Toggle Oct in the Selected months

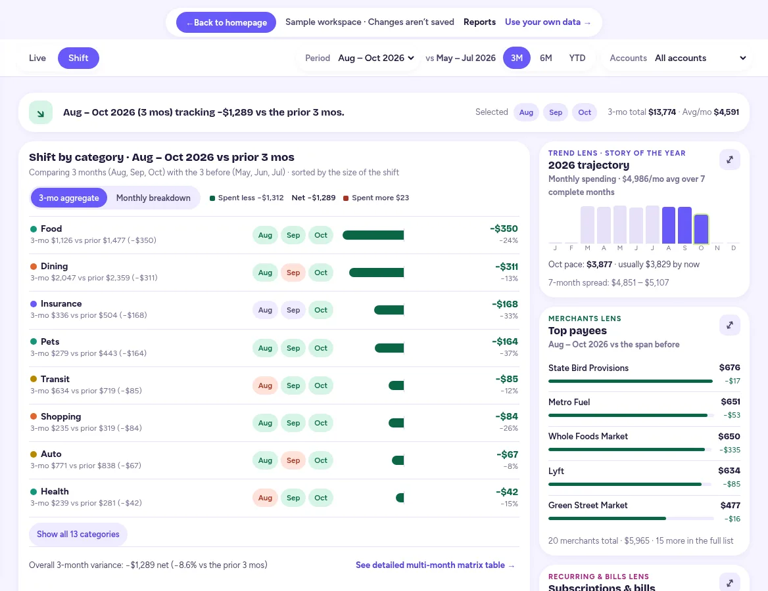coord(585,112)
